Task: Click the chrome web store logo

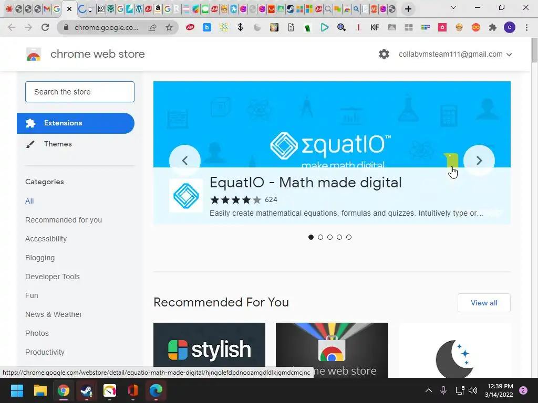Action: pos(34,54)
